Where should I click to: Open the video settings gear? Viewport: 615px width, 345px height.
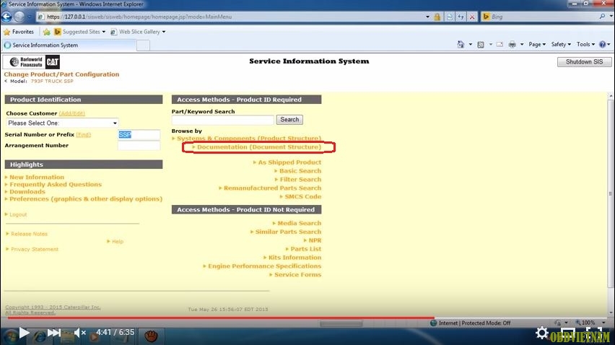pos(541,333)
